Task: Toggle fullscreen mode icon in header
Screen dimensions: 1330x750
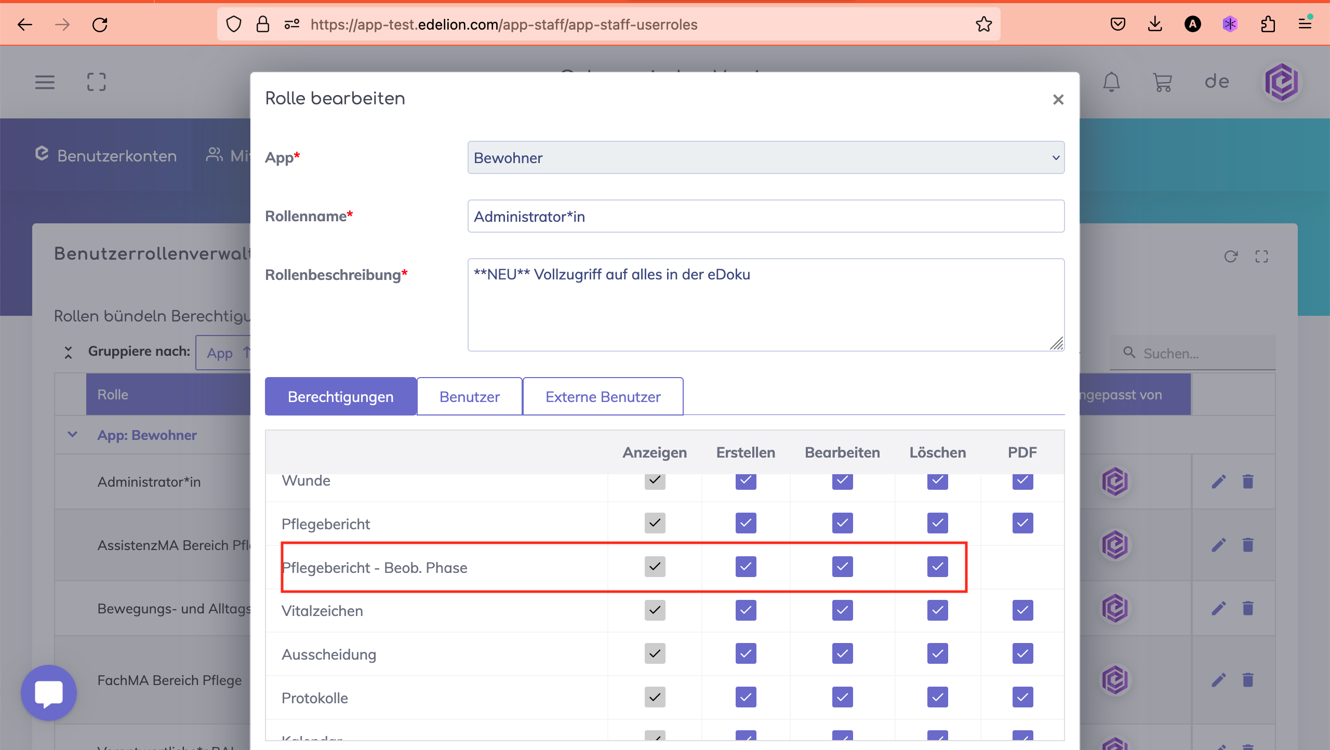Action: pos(97,82)
